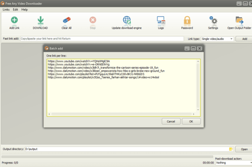Click the download progress bar
This screenshot has width=252, height=167.
click(107, 157)
